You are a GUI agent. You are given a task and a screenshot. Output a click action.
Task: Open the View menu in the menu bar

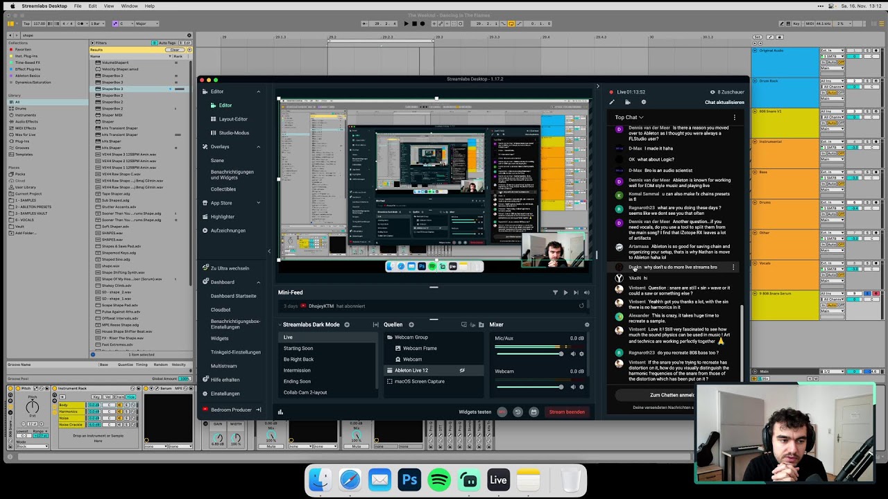[109, 6]
